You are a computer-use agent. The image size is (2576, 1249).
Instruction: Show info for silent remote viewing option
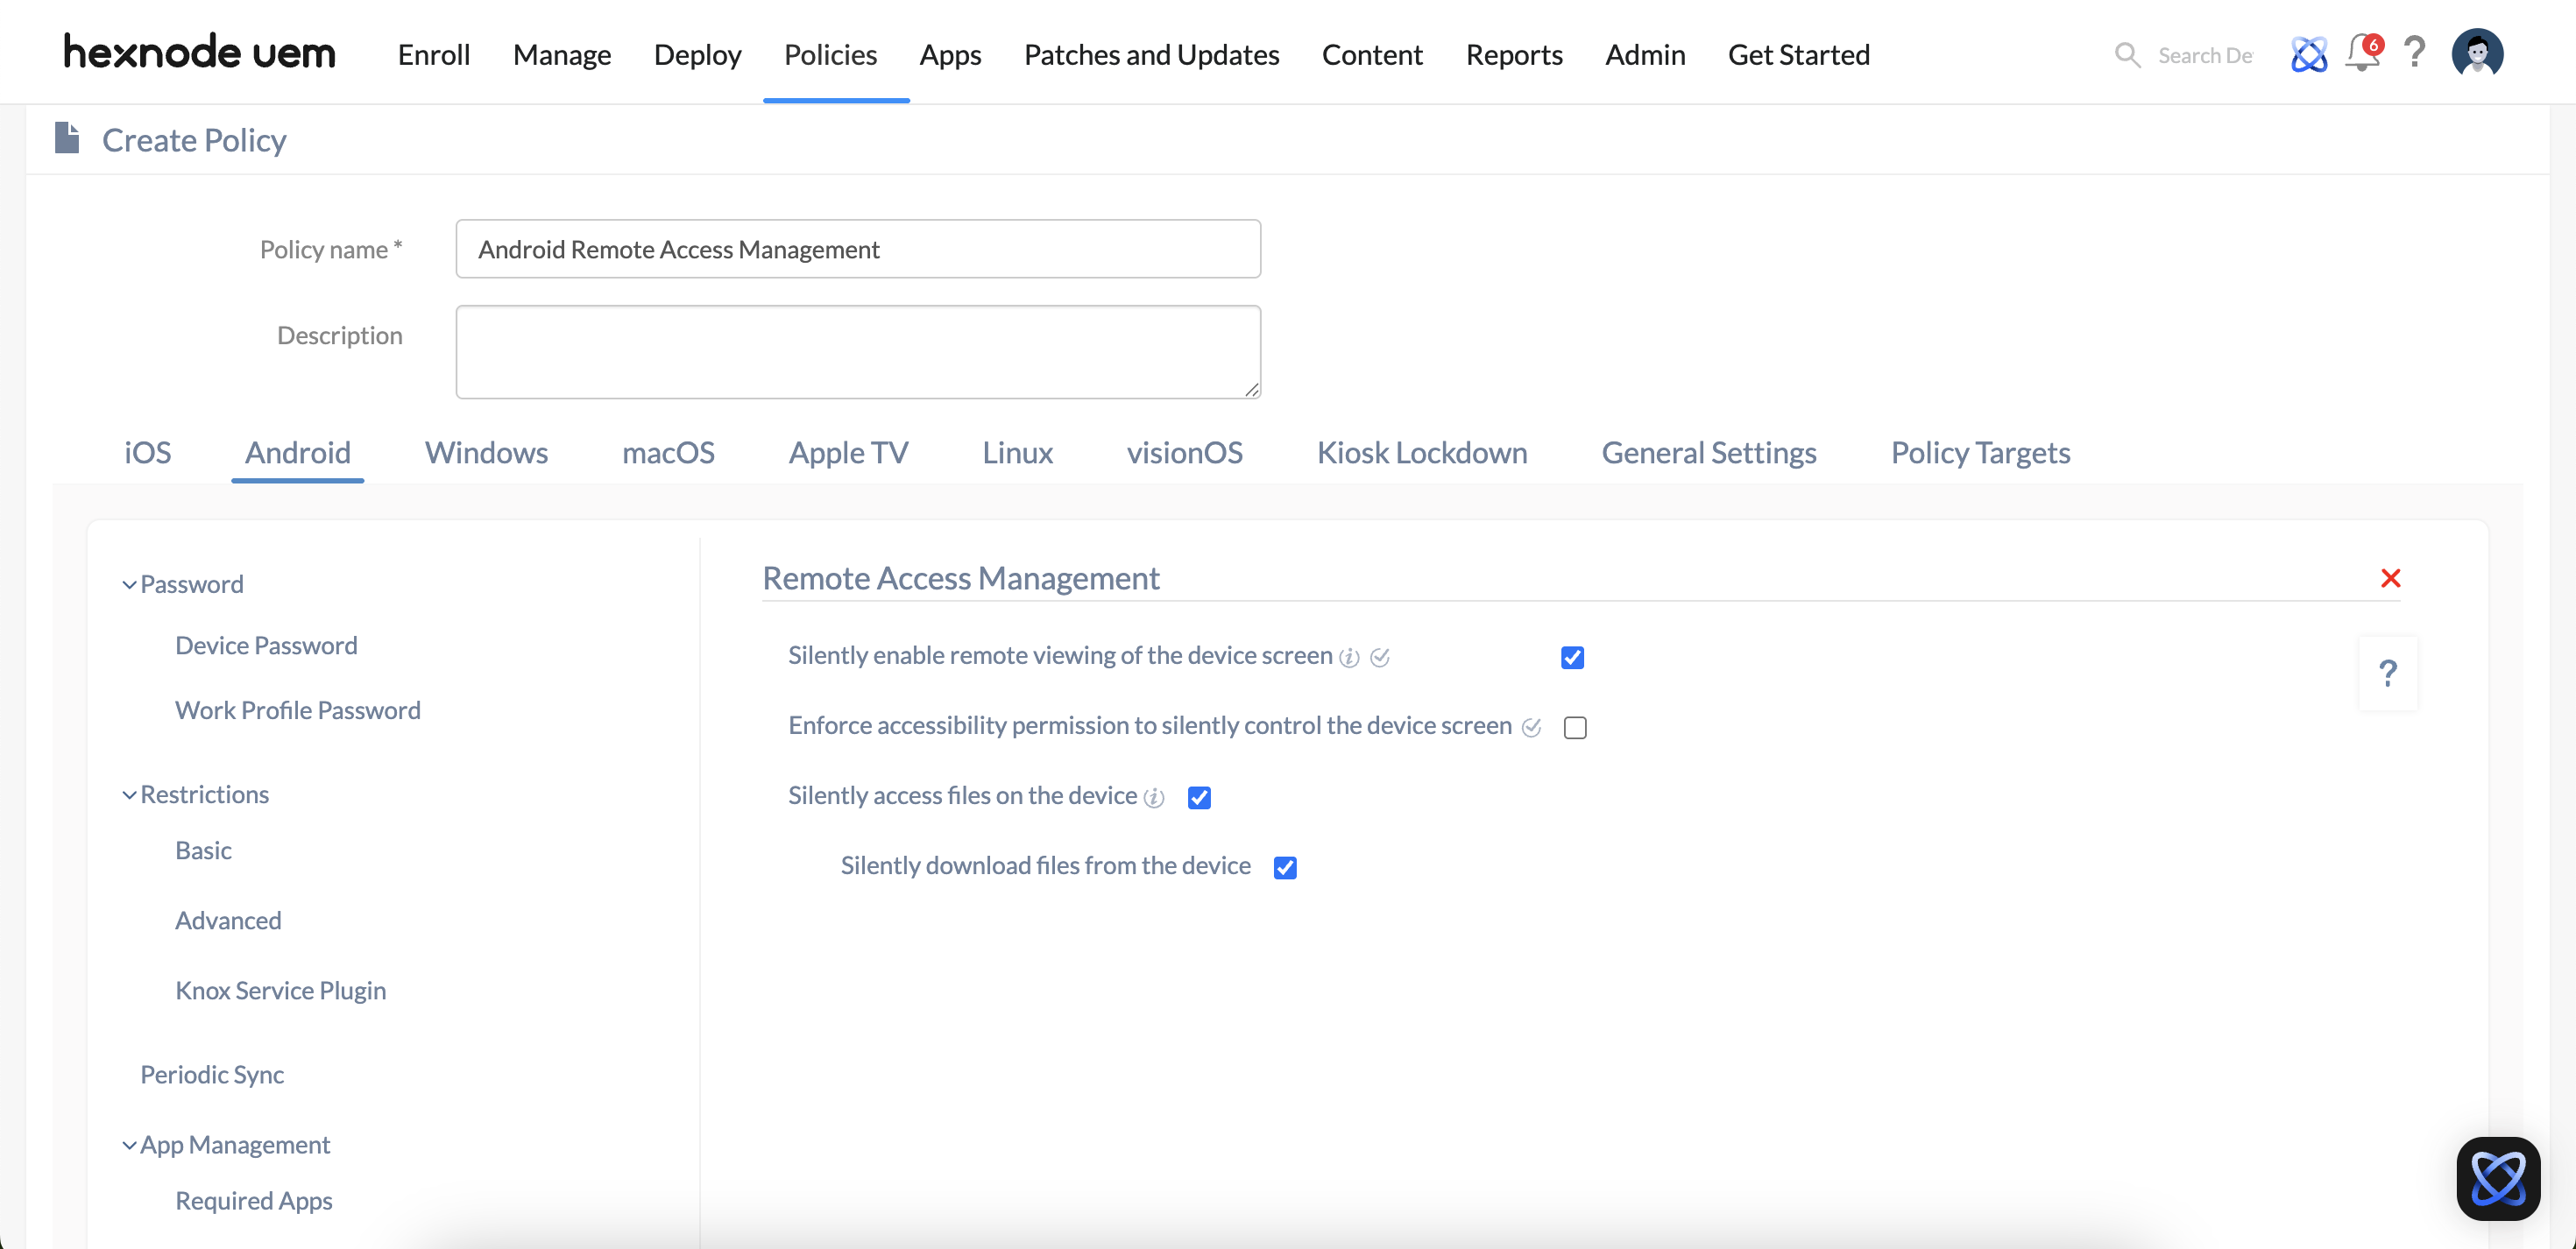(x=1349, y=657)
